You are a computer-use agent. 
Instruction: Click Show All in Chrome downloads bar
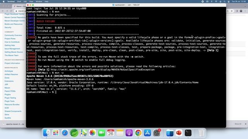[x=238, y=124]
